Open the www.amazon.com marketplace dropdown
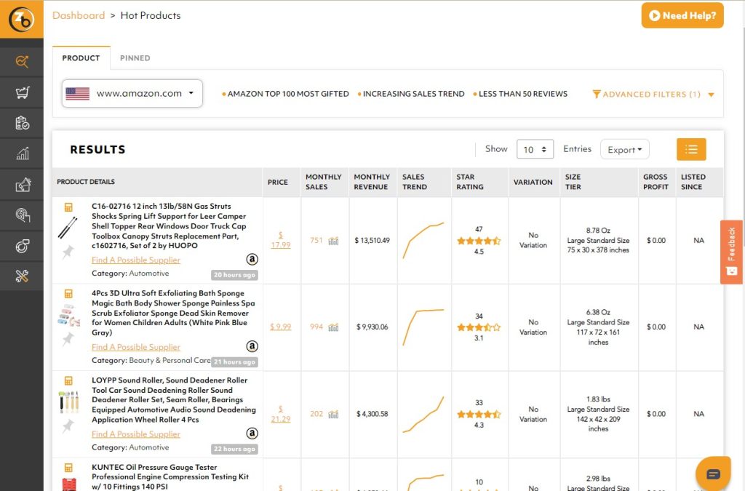745x491 pixels. point(132,93)
